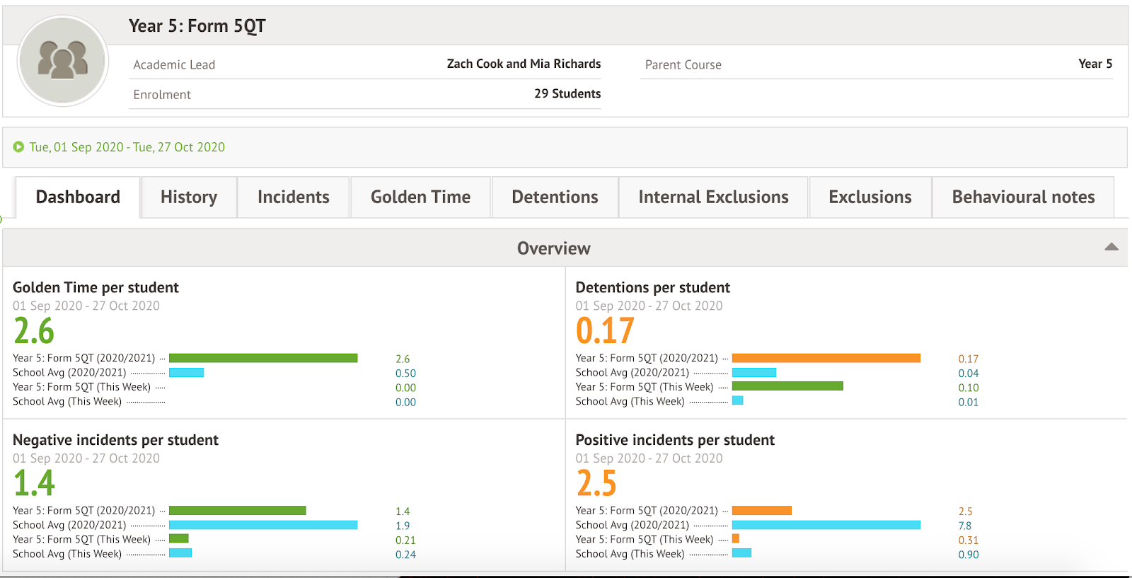Click the orange Detentions Form 5QT yearly bar
This screenshot has height=578, width=1132.
[826, 358]
